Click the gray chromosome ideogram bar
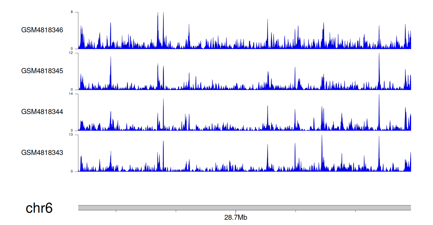 [244, 208]
